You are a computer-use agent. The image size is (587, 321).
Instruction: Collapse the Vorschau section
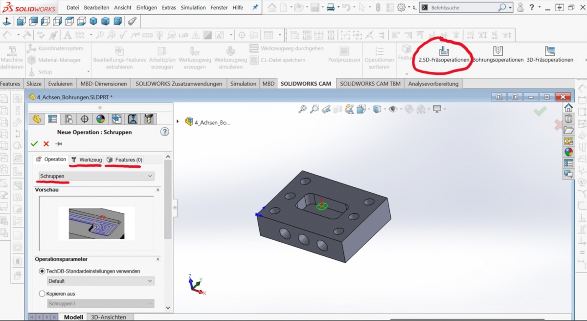point(158,190)
